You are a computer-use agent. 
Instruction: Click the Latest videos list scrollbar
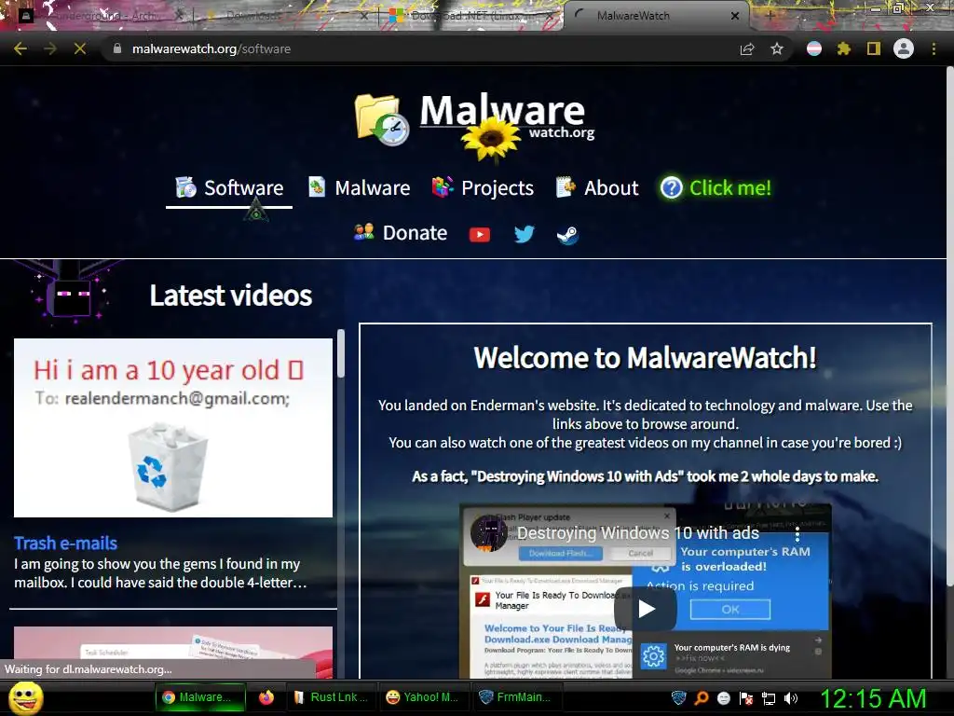click(341, 353)
